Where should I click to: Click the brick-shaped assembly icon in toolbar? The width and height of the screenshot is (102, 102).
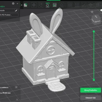(91, 5)
